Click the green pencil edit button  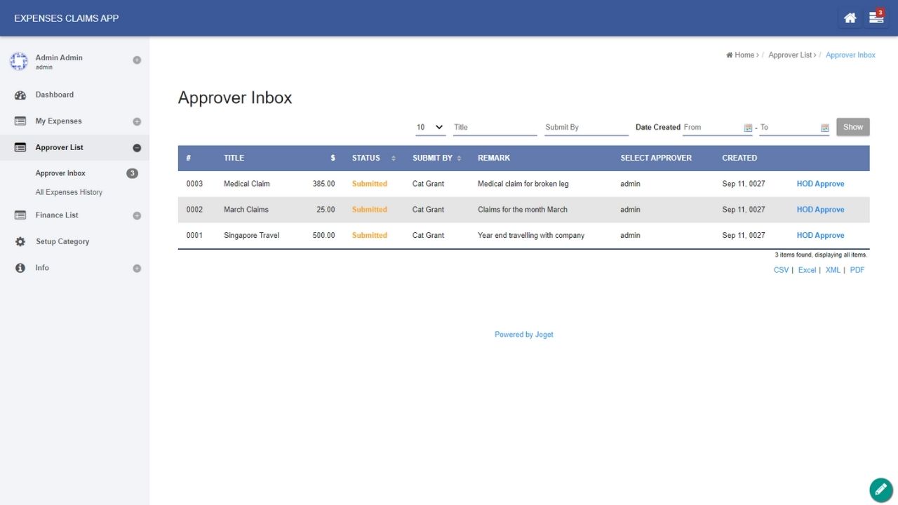click(880, 490)
